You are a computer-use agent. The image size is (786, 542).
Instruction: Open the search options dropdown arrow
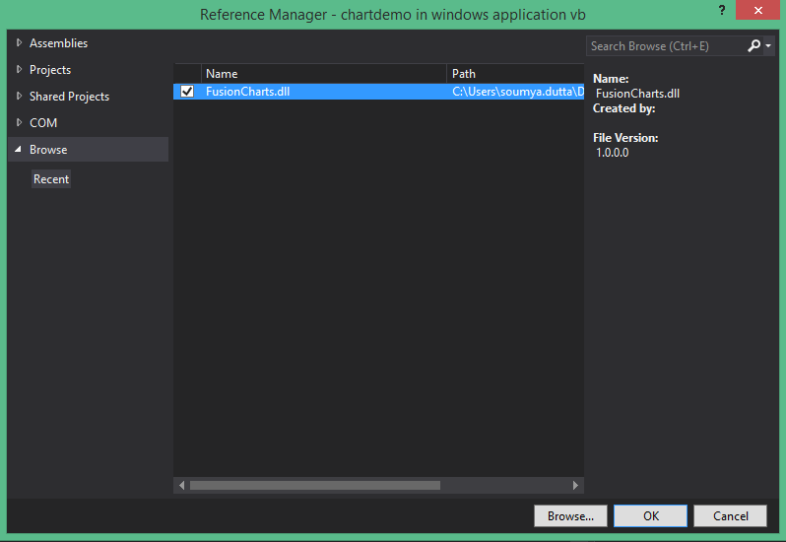coord(768,46)
